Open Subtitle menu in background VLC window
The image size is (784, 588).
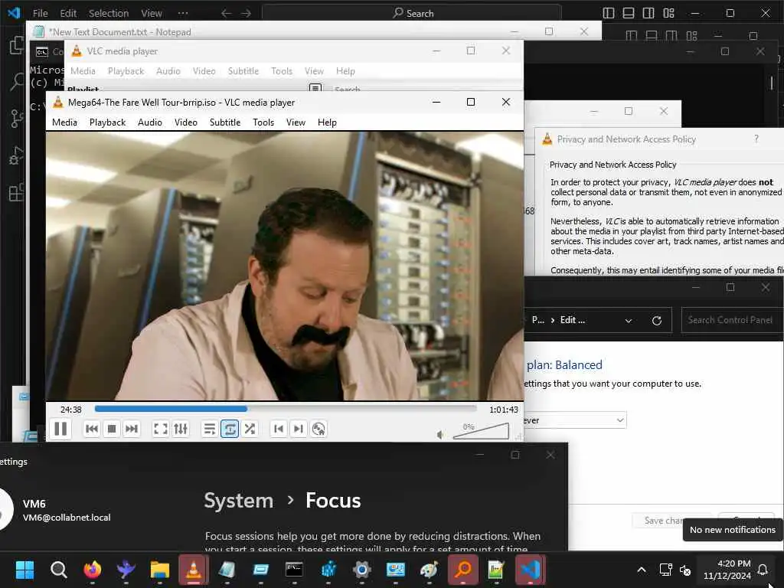243,71
